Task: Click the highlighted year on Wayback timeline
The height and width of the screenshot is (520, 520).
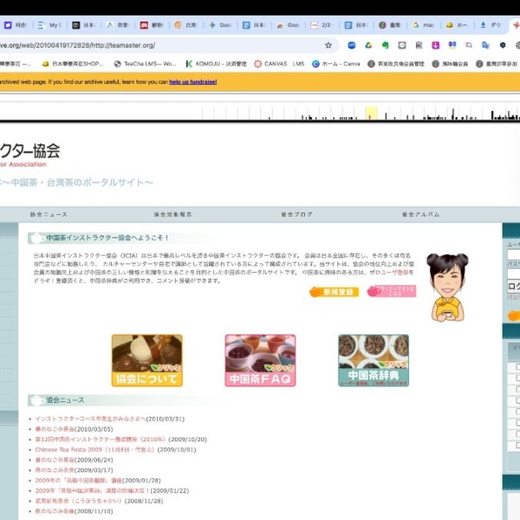Action: pyautogui.click(x=371, y=113)
